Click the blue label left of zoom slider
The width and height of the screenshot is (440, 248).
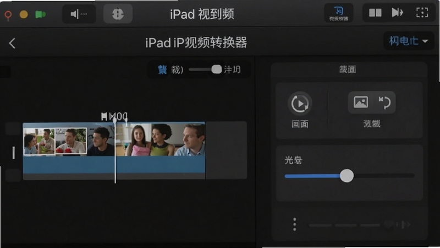162,69
